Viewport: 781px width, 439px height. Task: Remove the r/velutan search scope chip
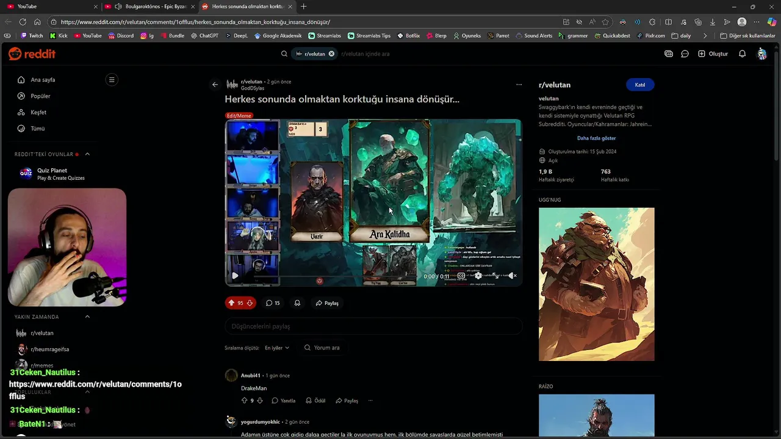(x=331, y=54)
